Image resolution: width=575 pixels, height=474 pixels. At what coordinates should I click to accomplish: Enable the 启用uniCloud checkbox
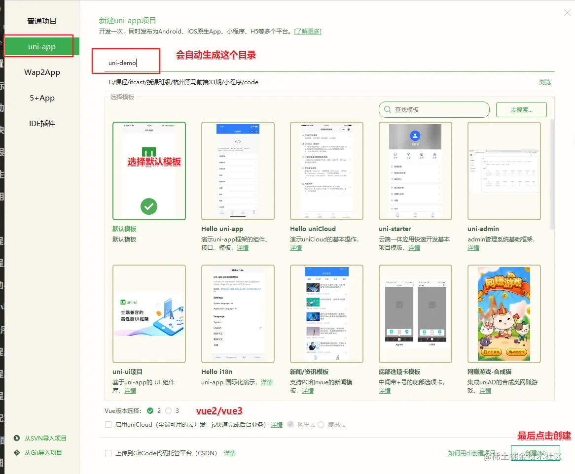(x=108, y=425)
